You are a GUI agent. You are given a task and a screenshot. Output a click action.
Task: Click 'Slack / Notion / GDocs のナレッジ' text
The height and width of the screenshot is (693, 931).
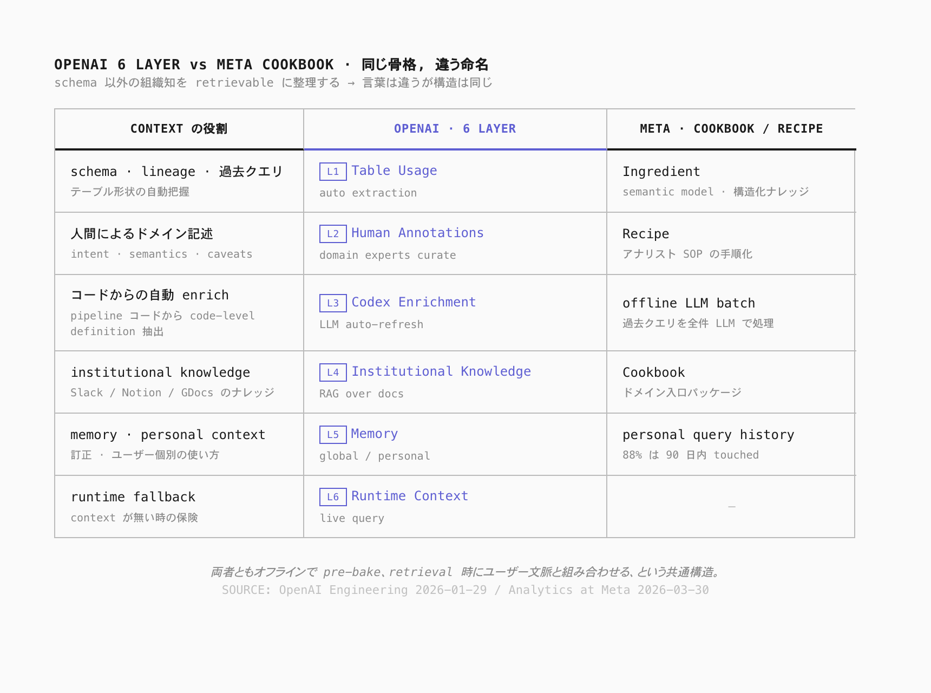173,393
